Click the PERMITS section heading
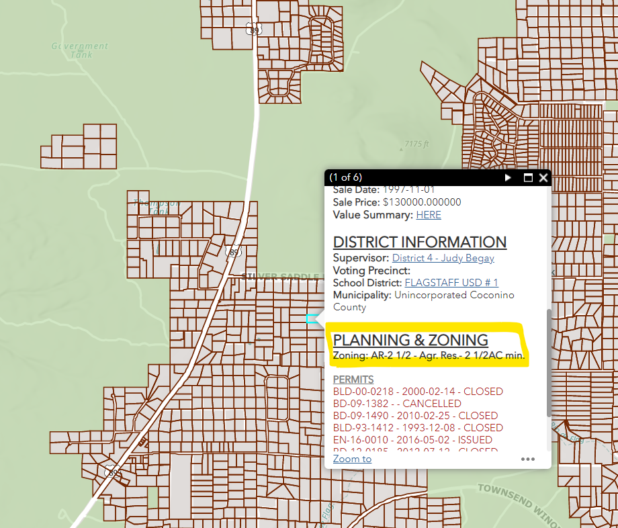Viewport: 618px width, 528px height. [x=353, y=379]
